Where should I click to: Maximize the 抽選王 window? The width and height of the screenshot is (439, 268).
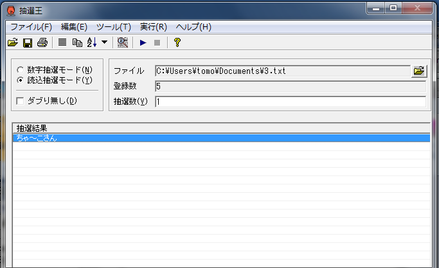[393, 8]
